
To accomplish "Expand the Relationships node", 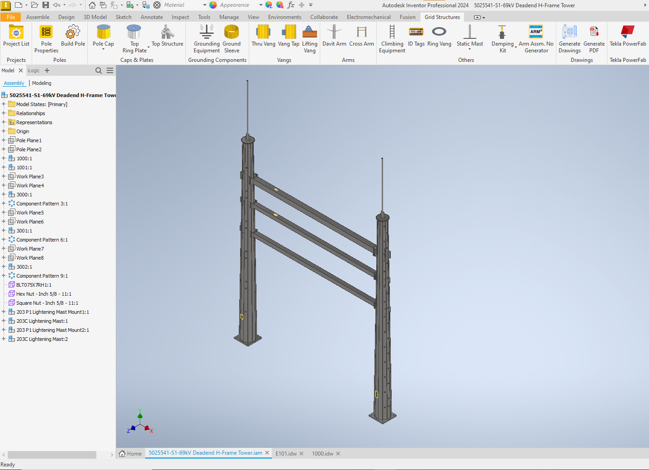I will click(4, 113).
